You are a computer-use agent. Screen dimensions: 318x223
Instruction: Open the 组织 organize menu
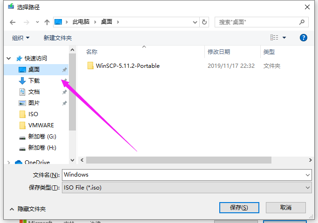20,38
